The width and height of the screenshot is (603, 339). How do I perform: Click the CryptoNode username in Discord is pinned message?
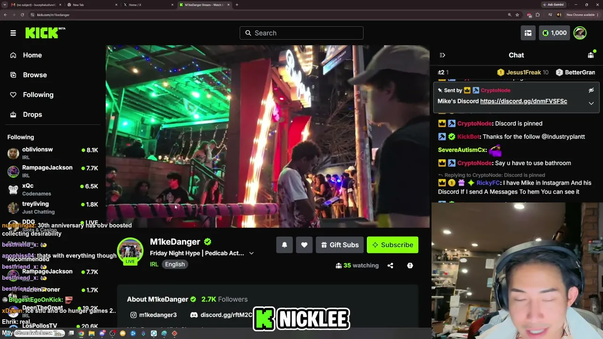click(474, 123)
